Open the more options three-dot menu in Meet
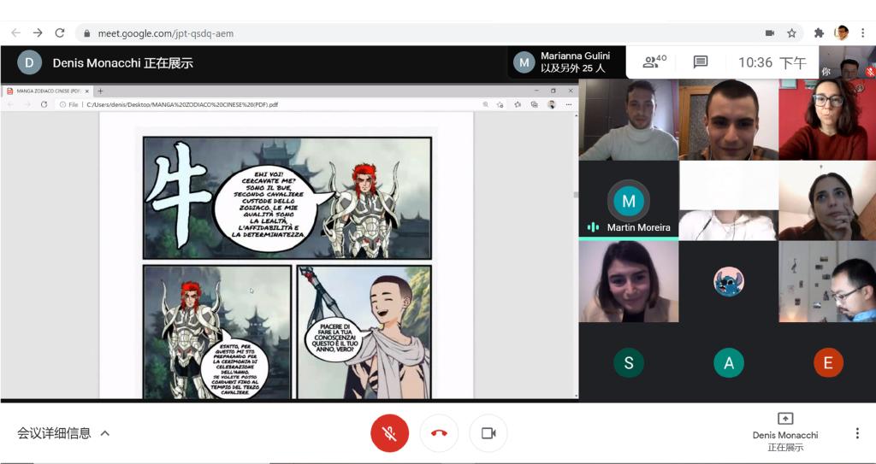This screenshot has width=876, height=464. pos(857,433)
